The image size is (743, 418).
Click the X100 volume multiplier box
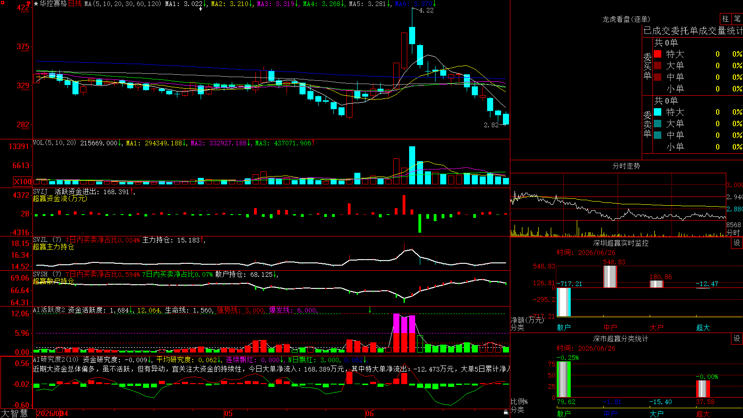pos(23,182)
